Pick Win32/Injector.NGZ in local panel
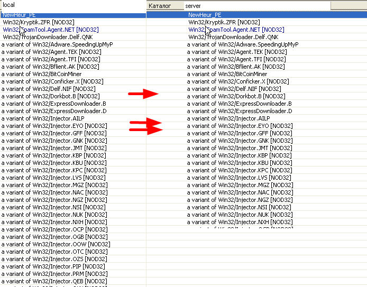This screenshot has height=287, width=367. 54,200
